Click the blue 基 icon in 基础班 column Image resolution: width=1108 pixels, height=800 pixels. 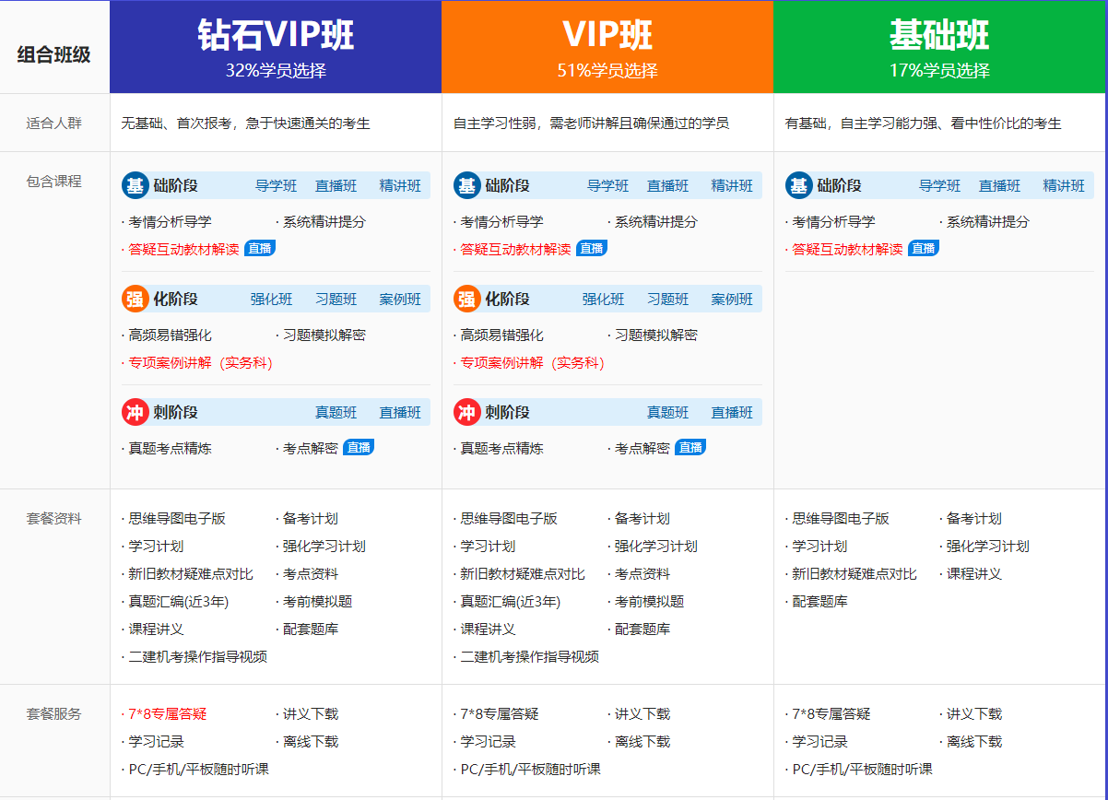(x=798, y=185)
